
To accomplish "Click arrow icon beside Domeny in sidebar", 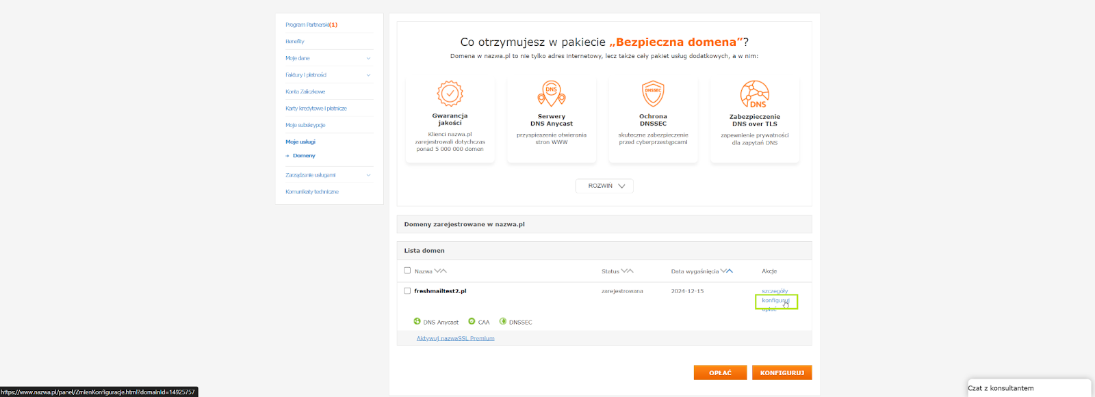I will [287, 156].
